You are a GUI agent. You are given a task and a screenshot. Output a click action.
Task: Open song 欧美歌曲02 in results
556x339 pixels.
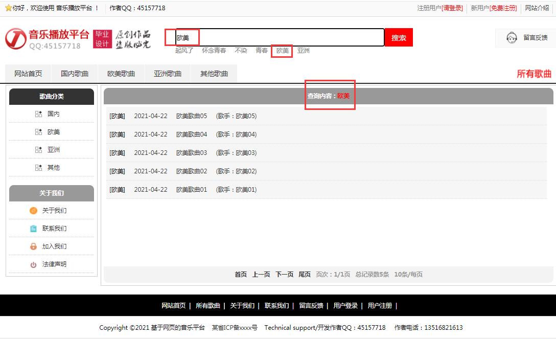(192, 171)
